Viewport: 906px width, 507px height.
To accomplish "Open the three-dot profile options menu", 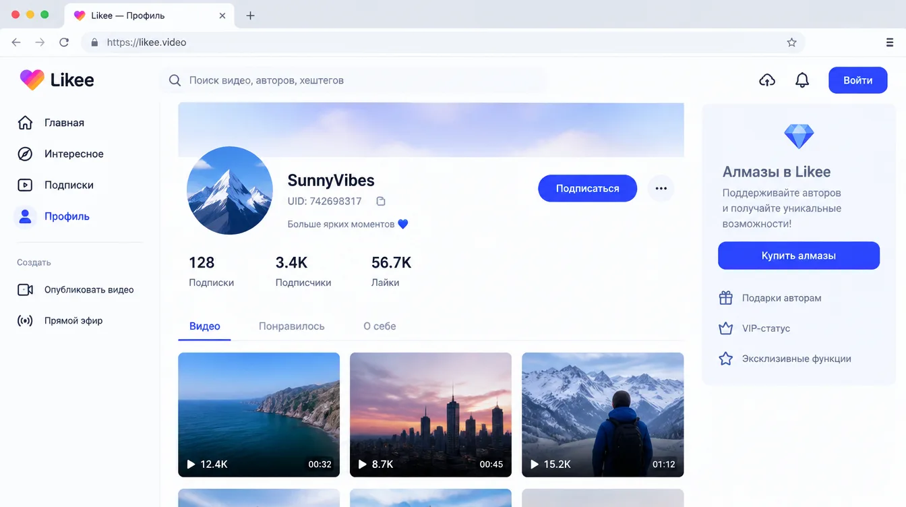I will [661, 189].
